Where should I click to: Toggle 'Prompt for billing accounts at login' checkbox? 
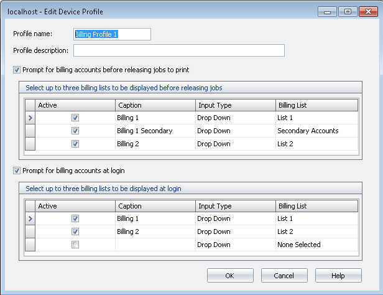(17, 171)
